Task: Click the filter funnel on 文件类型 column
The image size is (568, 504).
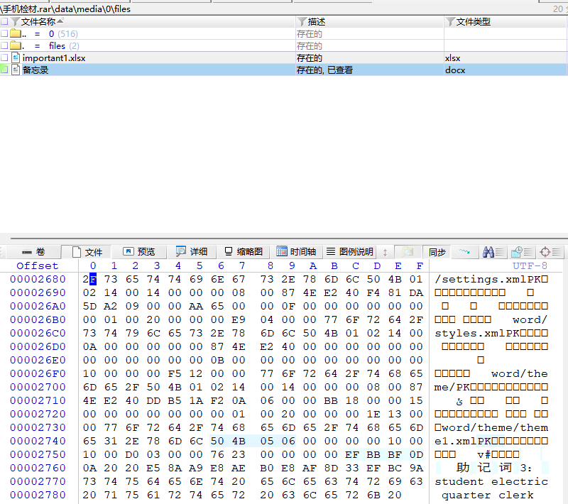Action: 450,22
